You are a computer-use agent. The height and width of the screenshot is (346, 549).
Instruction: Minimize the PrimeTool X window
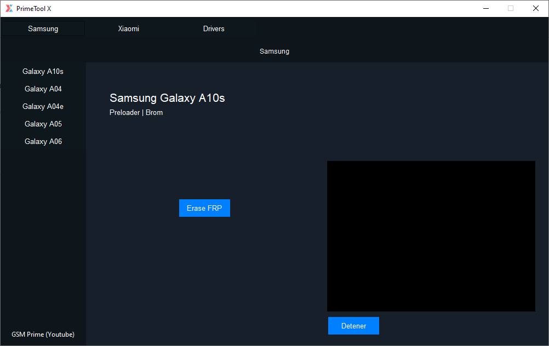tap(486, 8)
